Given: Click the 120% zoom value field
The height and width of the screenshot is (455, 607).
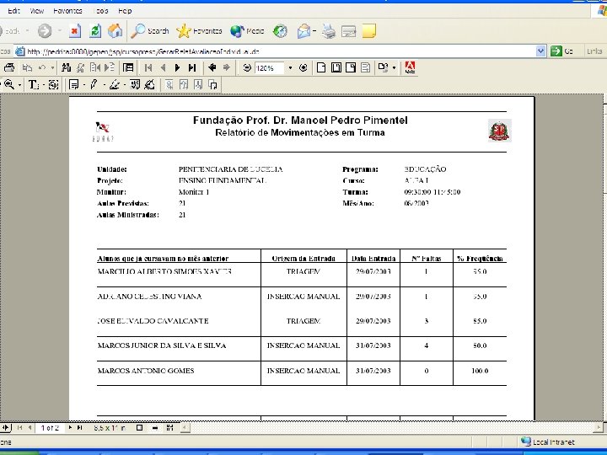Looking at the screenshot, I should coord(270,68).
